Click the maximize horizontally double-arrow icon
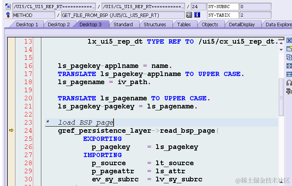The width and height of the screenshot is (292, 186). [x=289, y=74]
